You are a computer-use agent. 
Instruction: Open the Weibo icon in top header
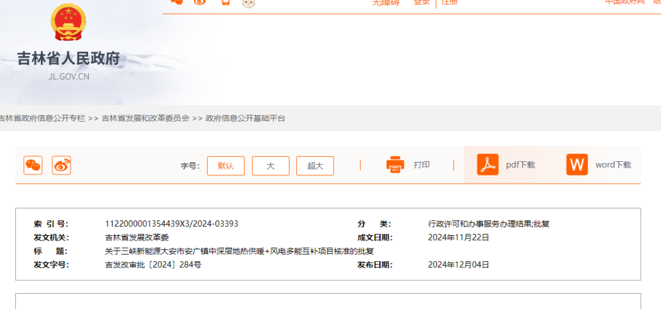(200, 2)
